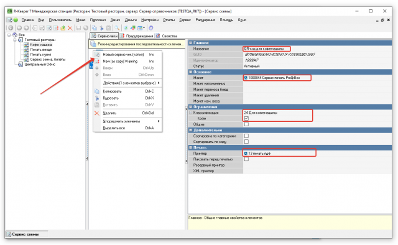
Task: Click the scissors icon beside Вырезать in menu
Action: [97, 98]
